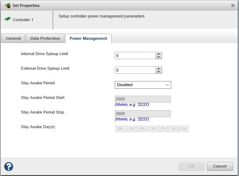
Task: Increase Internal Drive Spinup Limit with up arrow
Action: (x=158, y=54)
